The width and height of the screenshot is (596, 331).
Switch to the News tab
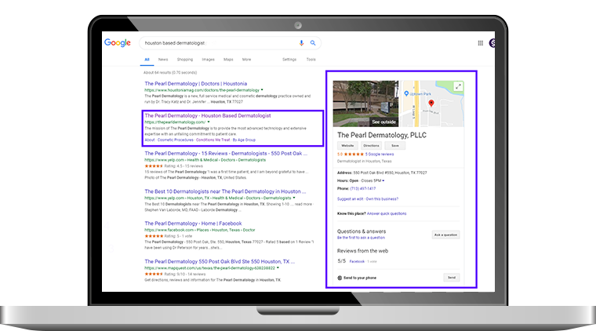(163, 60)
